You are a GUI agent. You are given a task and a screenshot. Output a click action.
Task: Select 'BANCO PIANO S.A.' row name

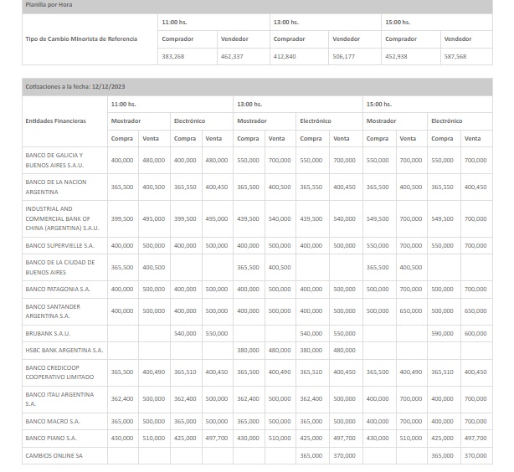(x=51, y=439)
